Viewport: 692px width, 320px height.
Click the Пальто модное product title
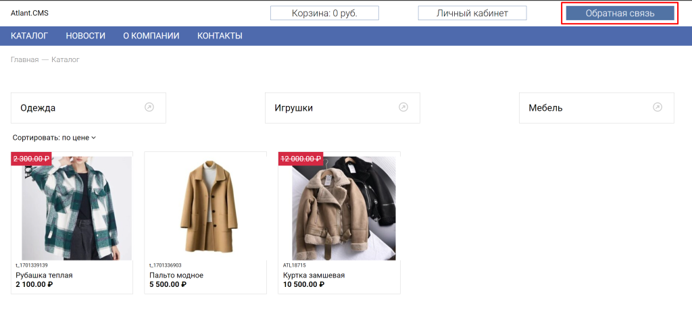(176, 275)
